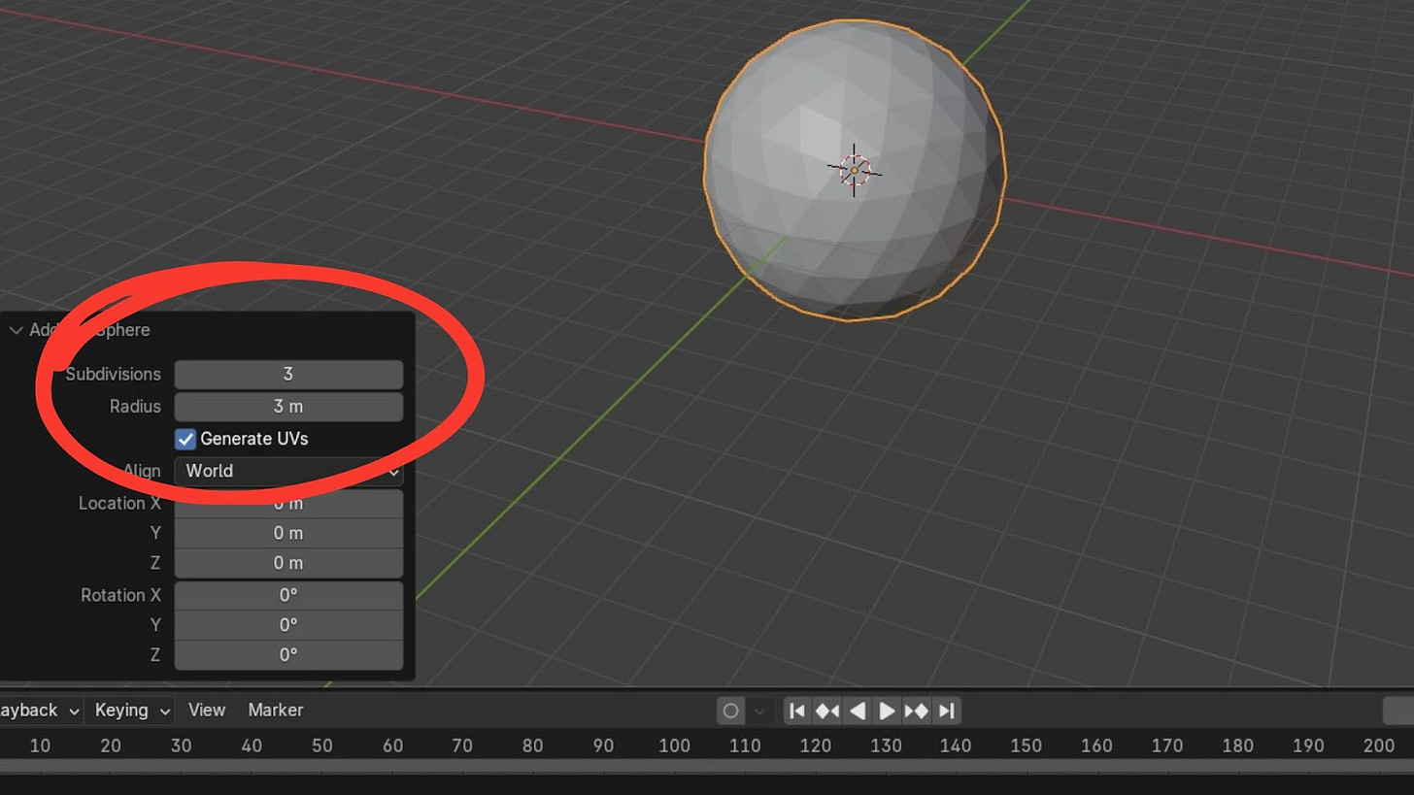Open the auto keyframing options dropdown arrow

[759, 711]
